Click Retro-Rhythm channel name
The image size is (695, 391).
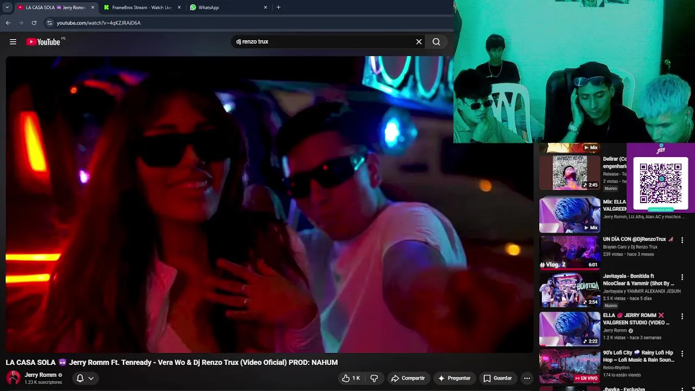pos(616,368)
